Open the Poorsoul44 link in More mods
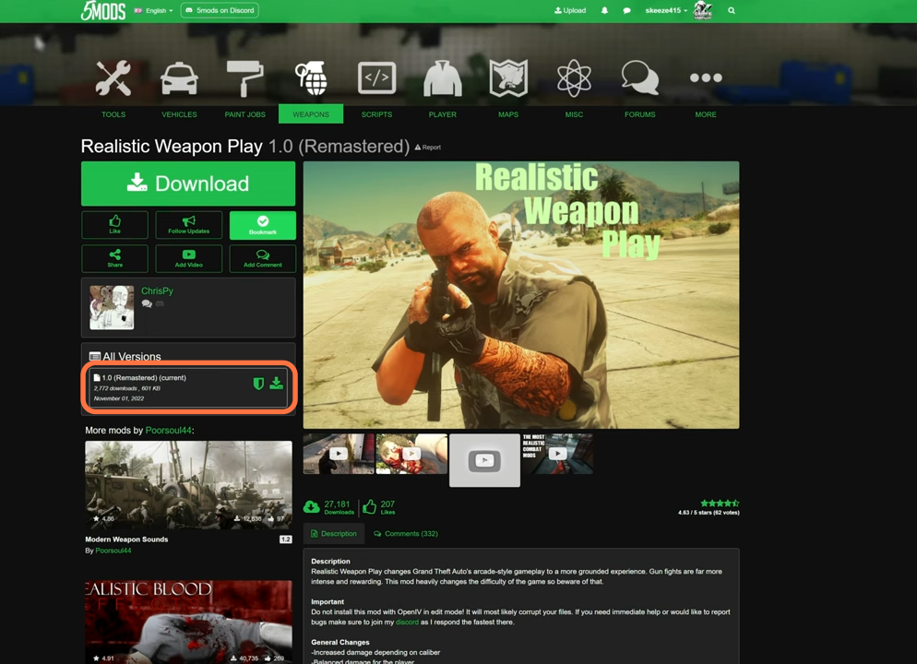917x664 pixels. tap(169, 430)
